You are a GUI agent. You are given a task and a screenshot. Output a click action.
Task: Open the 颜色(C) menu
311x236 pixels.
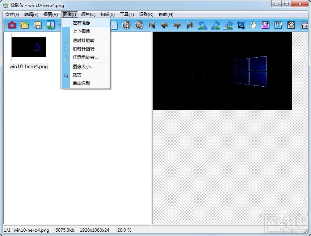coord(88,15)
